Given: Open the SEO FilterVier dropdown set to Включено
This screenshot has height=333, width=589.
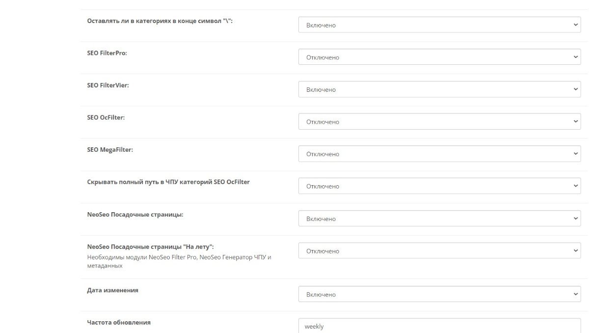Looking at the screenshot, I should 440,89.
